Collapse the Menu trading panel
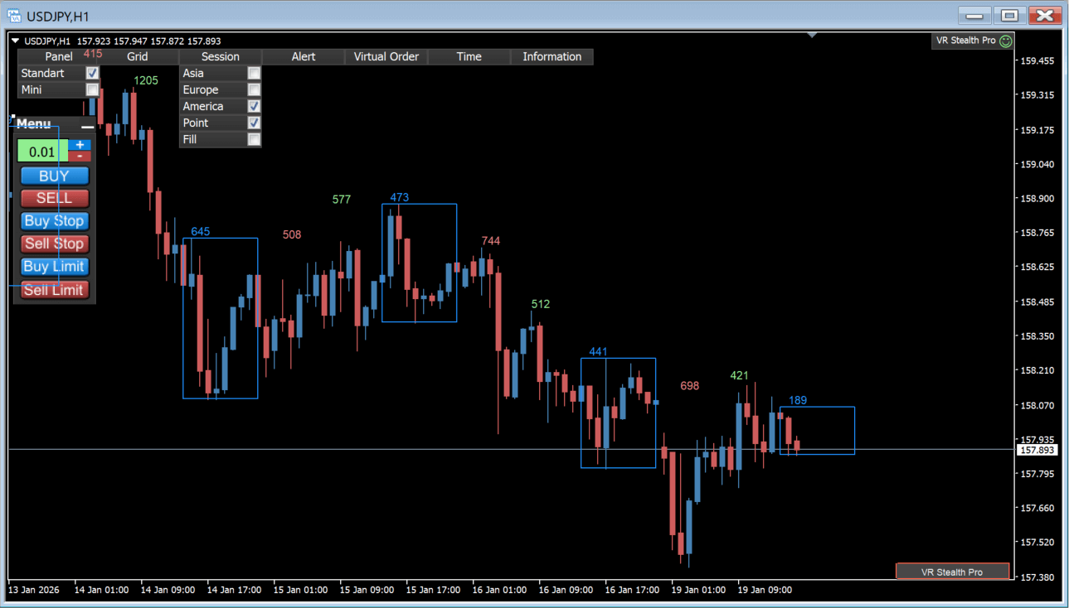1069x608 pixels. [87, 126]
